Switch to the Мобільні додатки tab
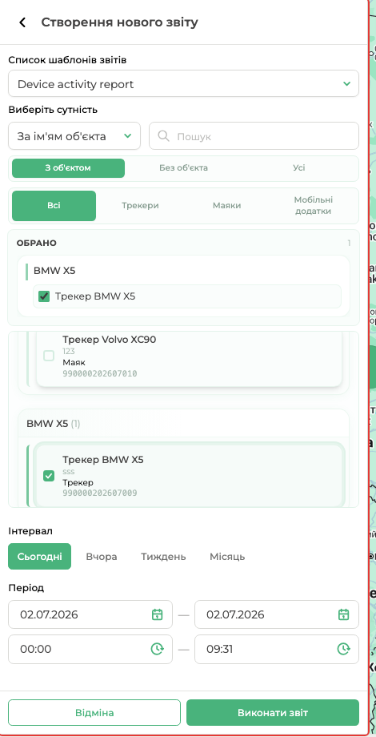This screenshot has width=376, height=737. 313,206
